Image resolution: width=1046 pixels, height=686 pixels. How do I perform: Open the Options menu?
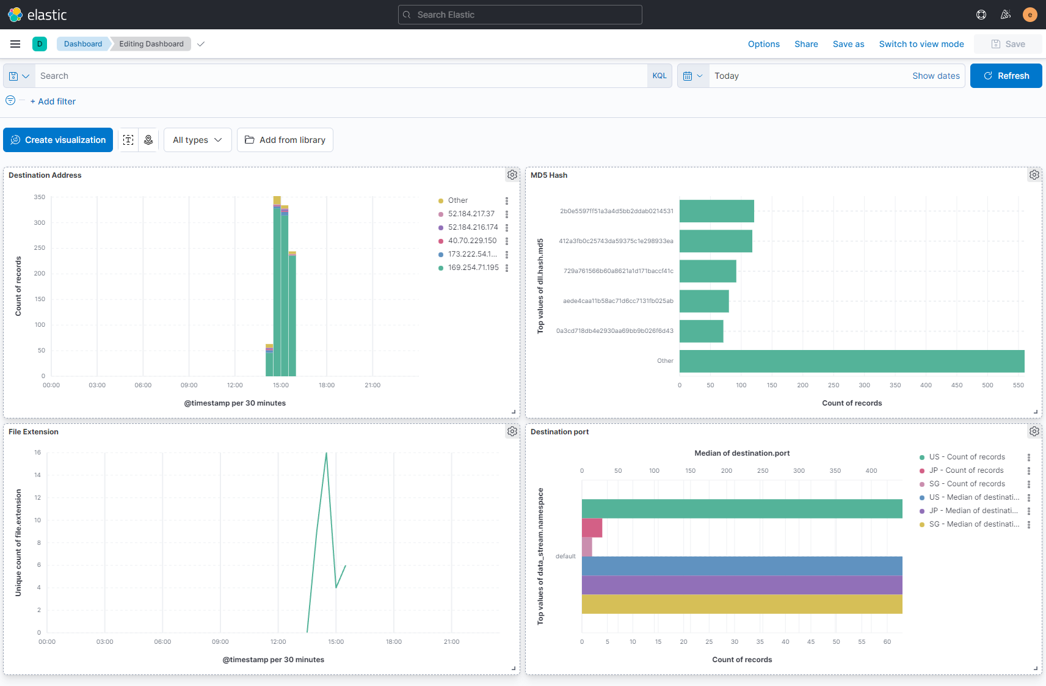(x=763, y=43)
